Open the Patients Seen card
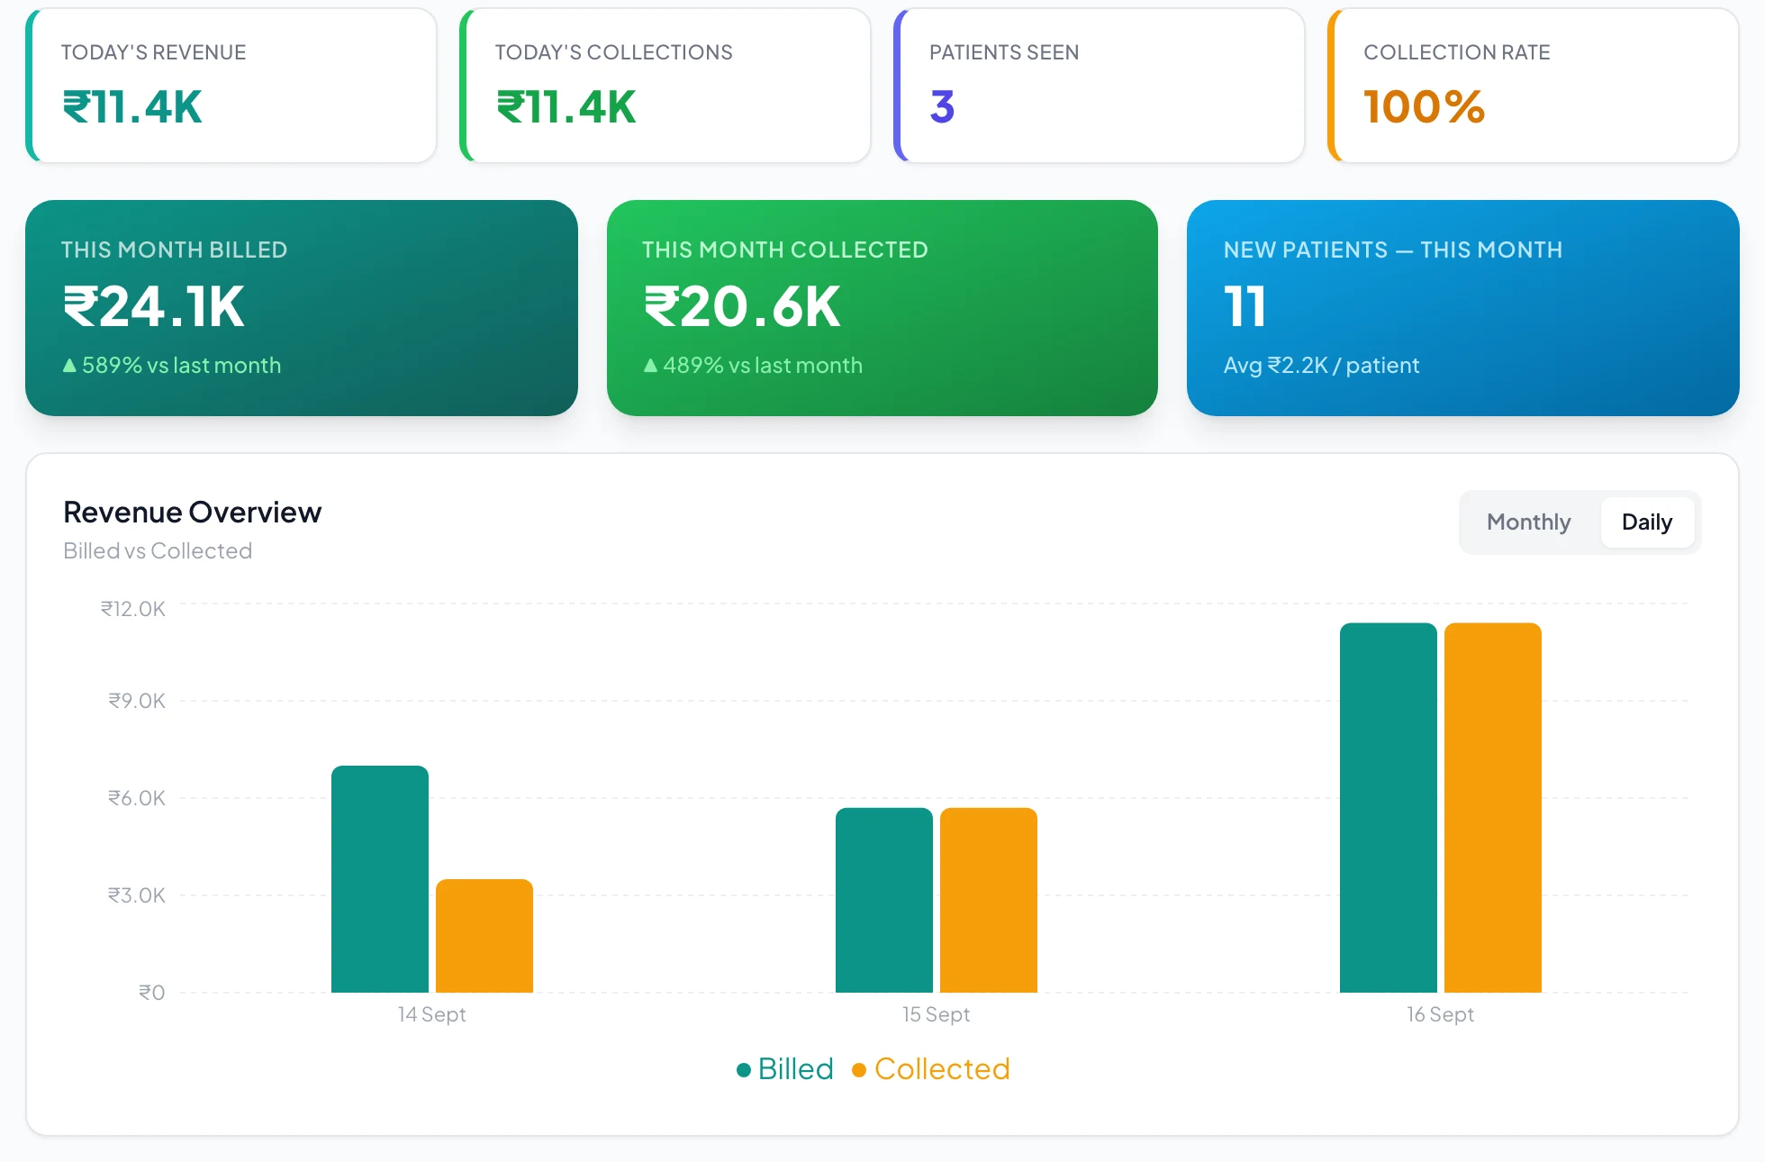This screenshot has height=1162, width=1765. 1100,86
